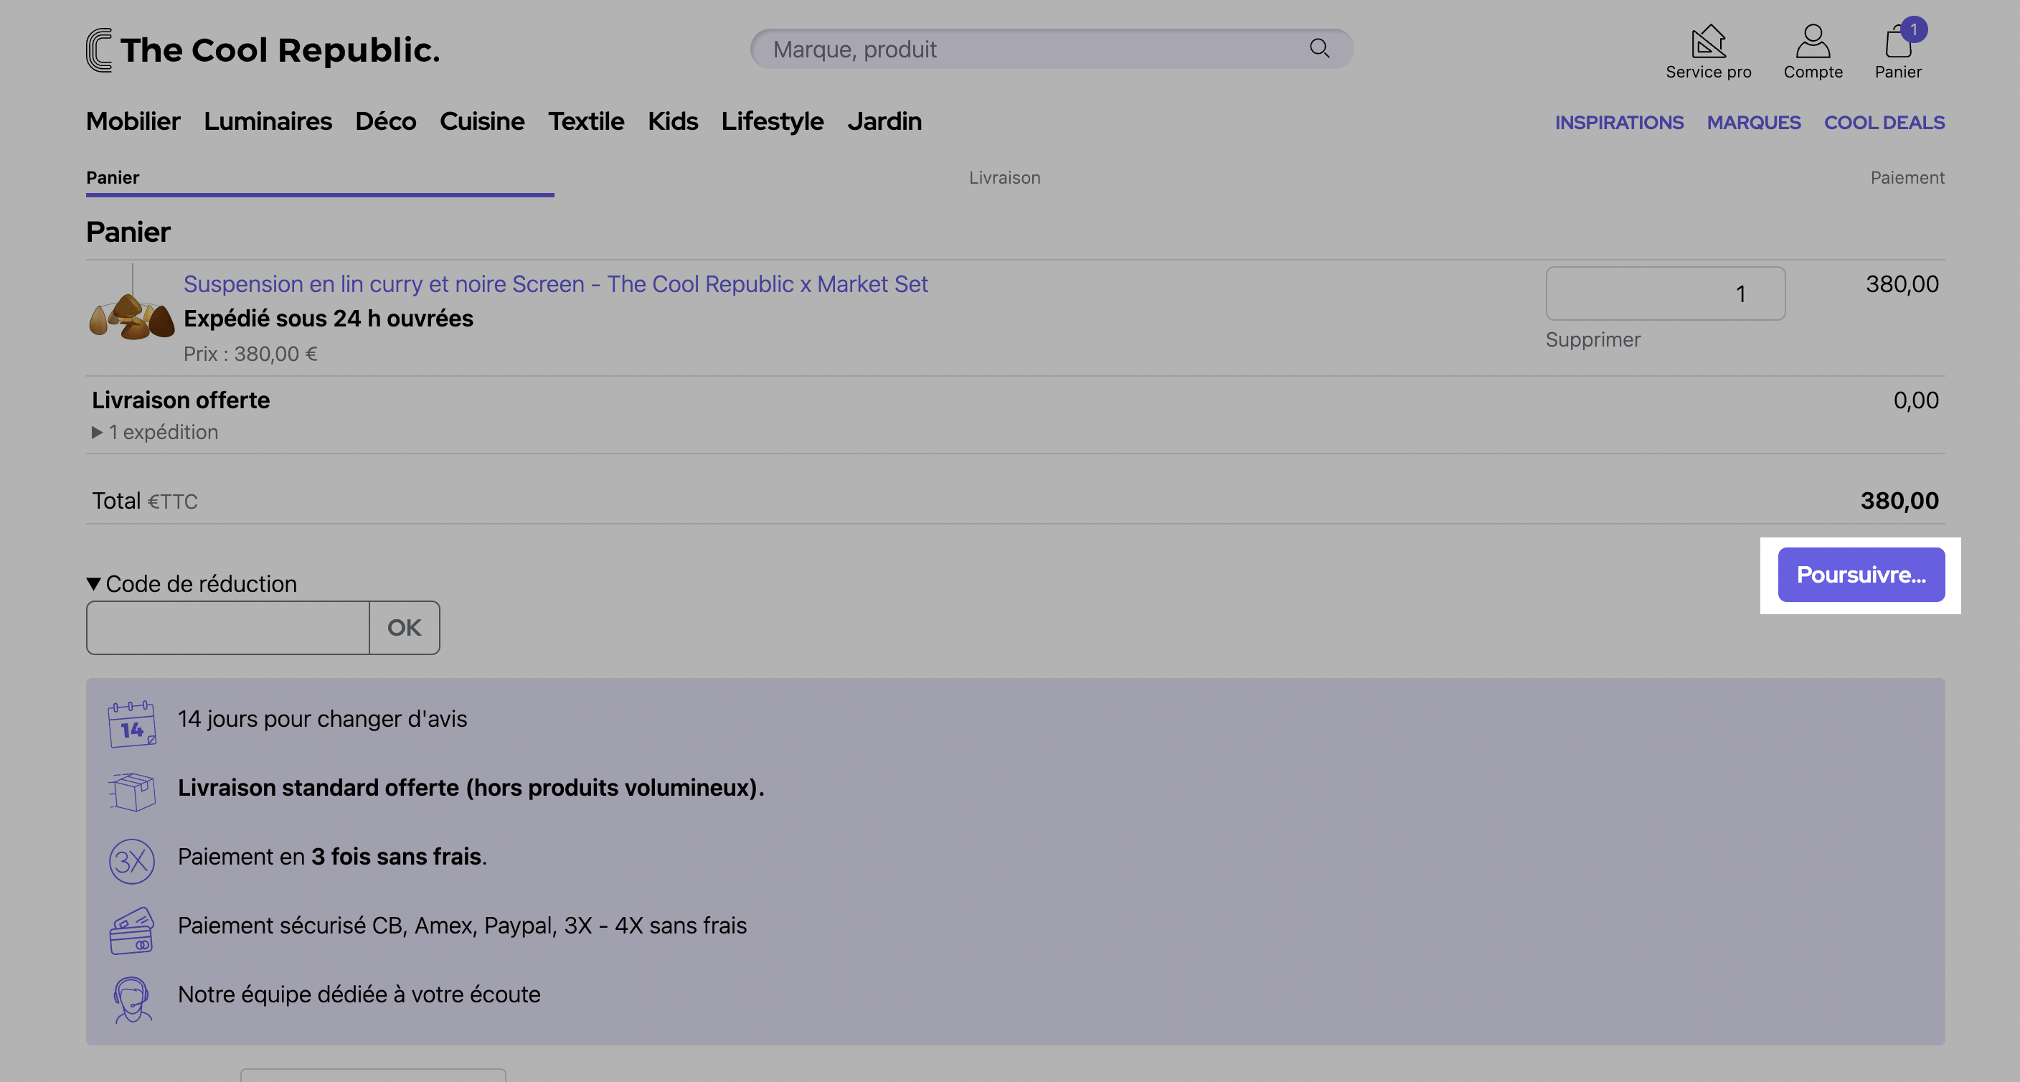The height and width of the screenshot is (1082, 2020).
Task: Open the Textile menu
Action: point(586,121)
